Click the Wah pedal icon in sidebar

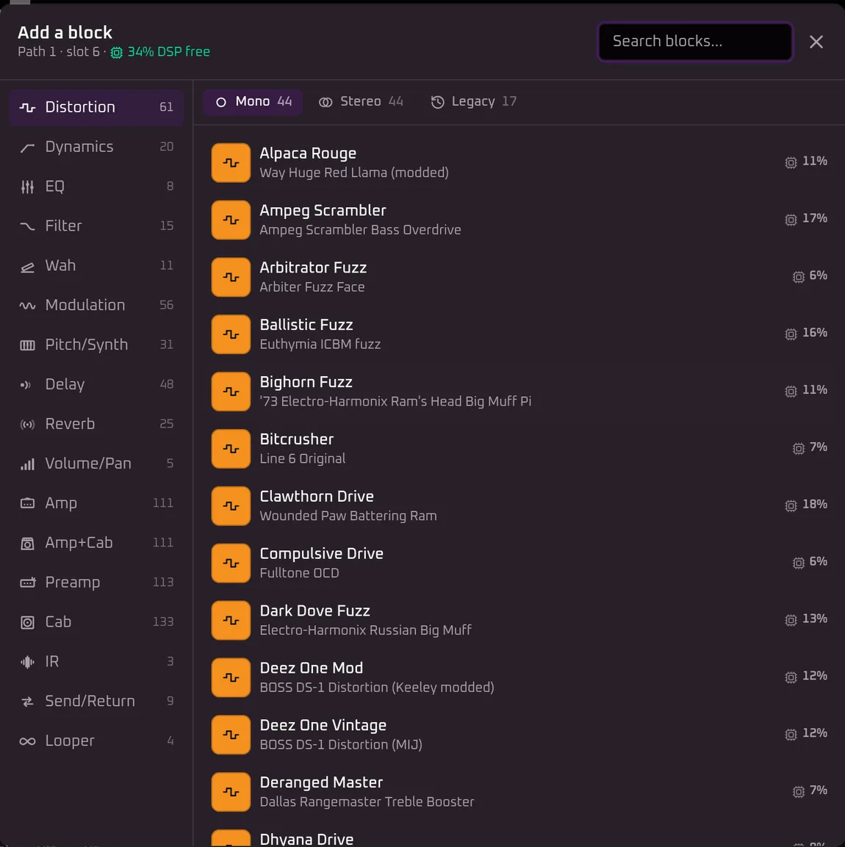[27, 267]
